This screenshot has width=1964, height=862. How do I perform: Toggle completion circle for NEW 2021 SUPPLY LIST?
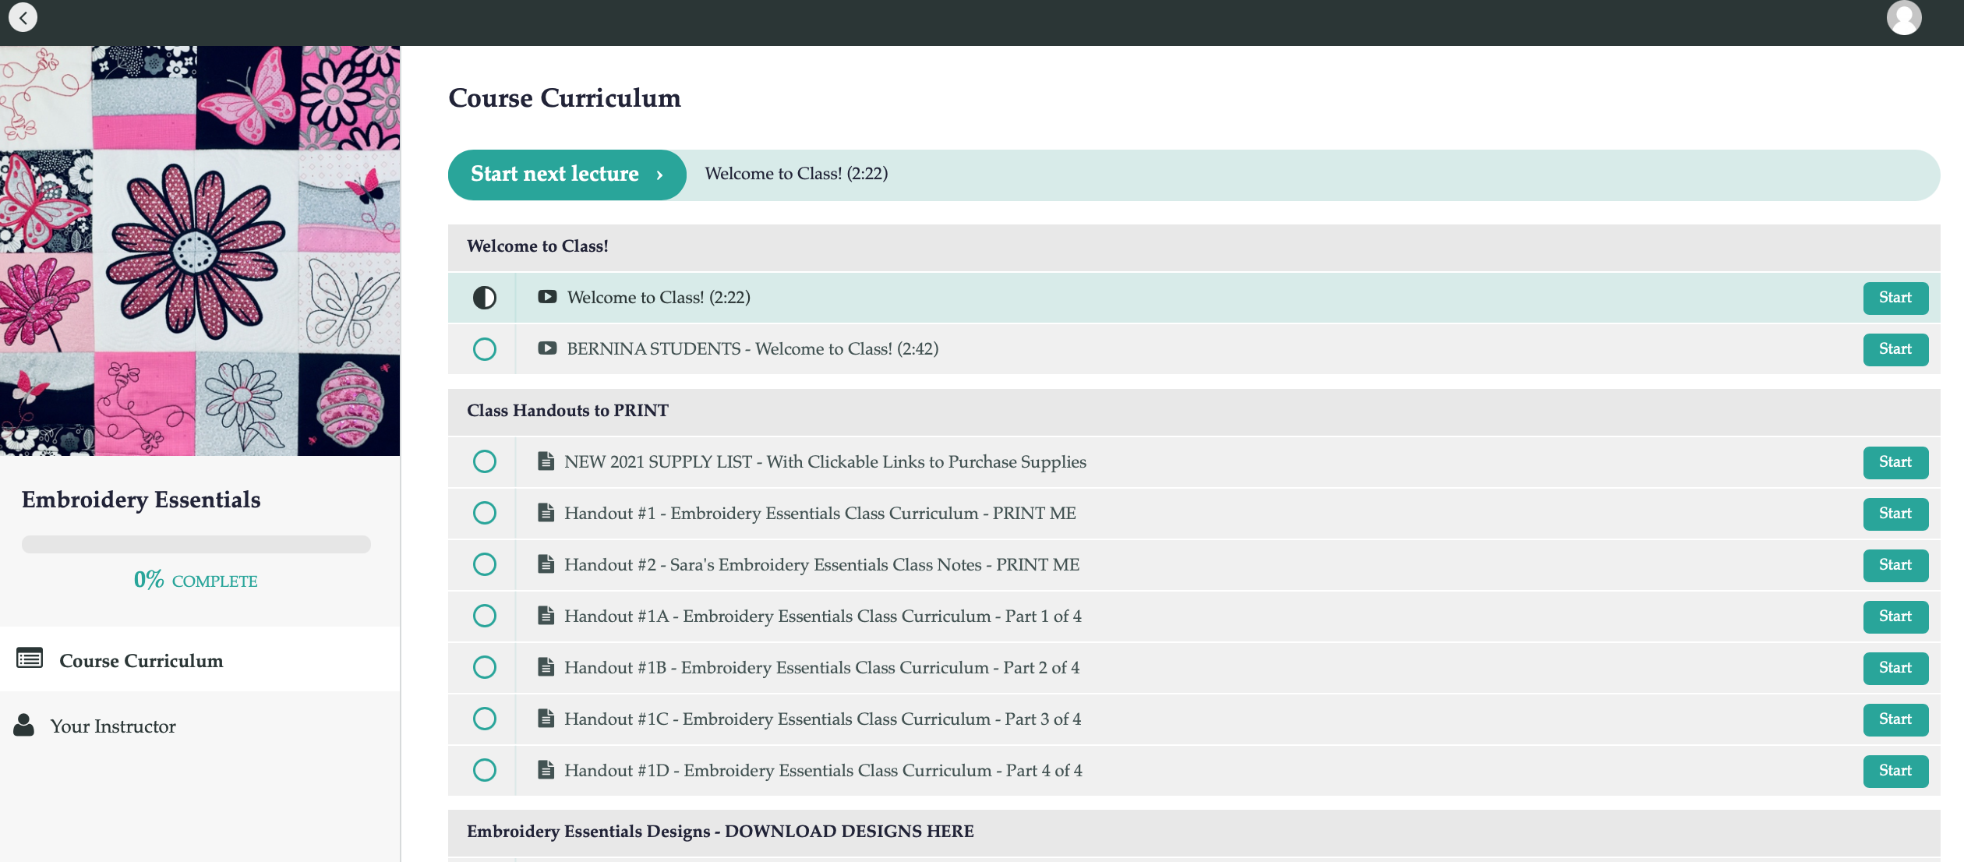pyautogui.click(x=485, y=462)
